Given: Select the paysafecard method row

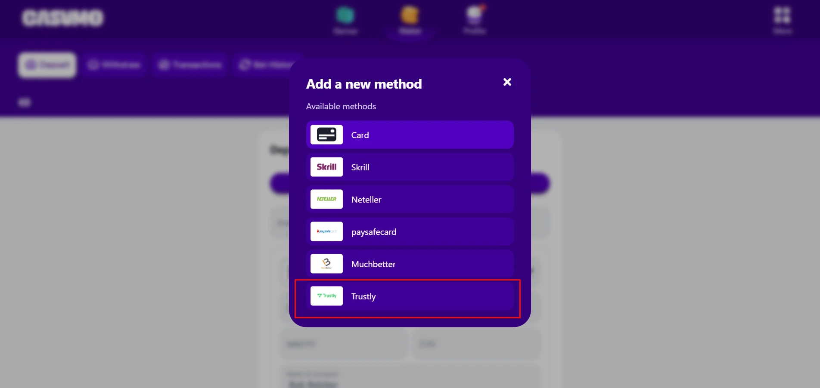Looking at the screenshot, I should 410,232.
